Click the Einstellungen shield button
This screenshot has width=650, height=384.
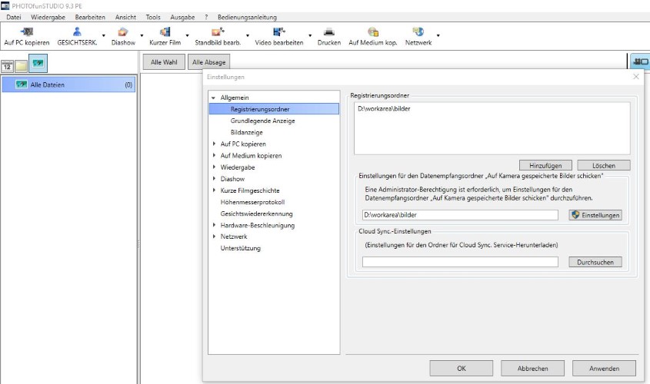[x=595, y=215]
